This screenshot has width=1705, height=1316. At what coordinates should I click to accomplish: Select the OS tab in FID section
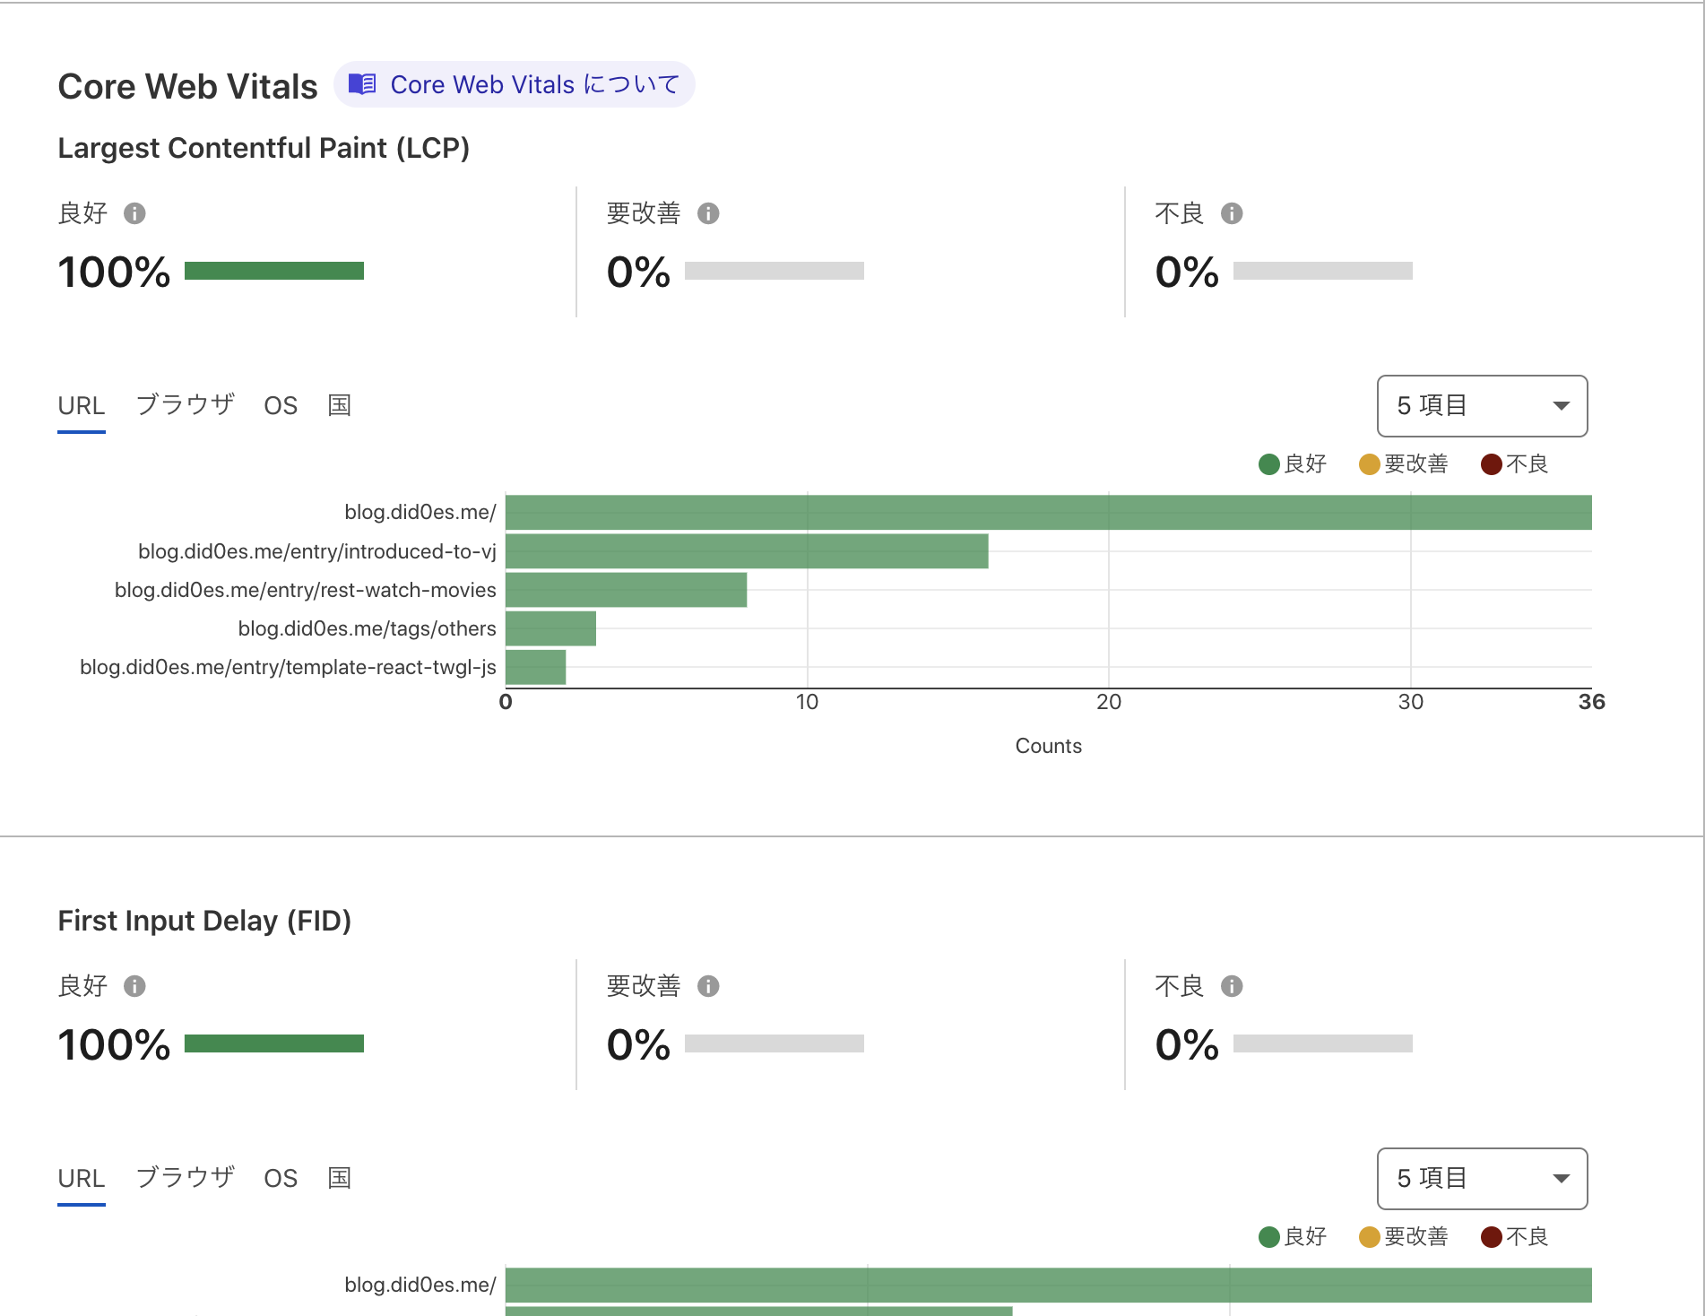tap(281, 1177)
